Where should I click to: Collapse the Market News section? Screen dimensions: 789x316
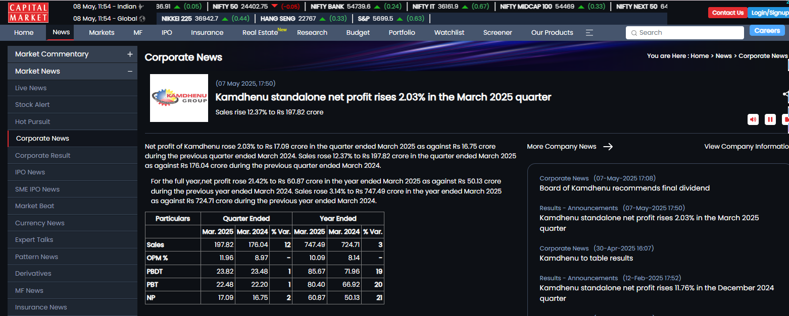tap(130, 71)
